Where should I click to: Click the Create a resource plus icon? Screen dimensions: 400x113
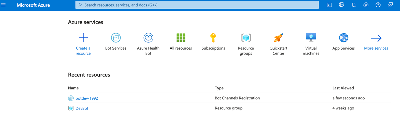point(83,38)
